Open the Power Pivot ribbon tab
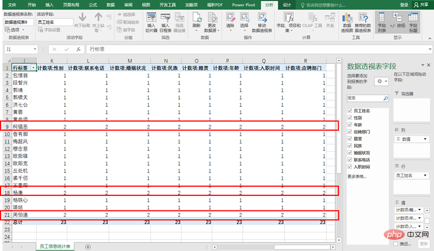Viewport: 434px width, 251px height. click(244, 5)
